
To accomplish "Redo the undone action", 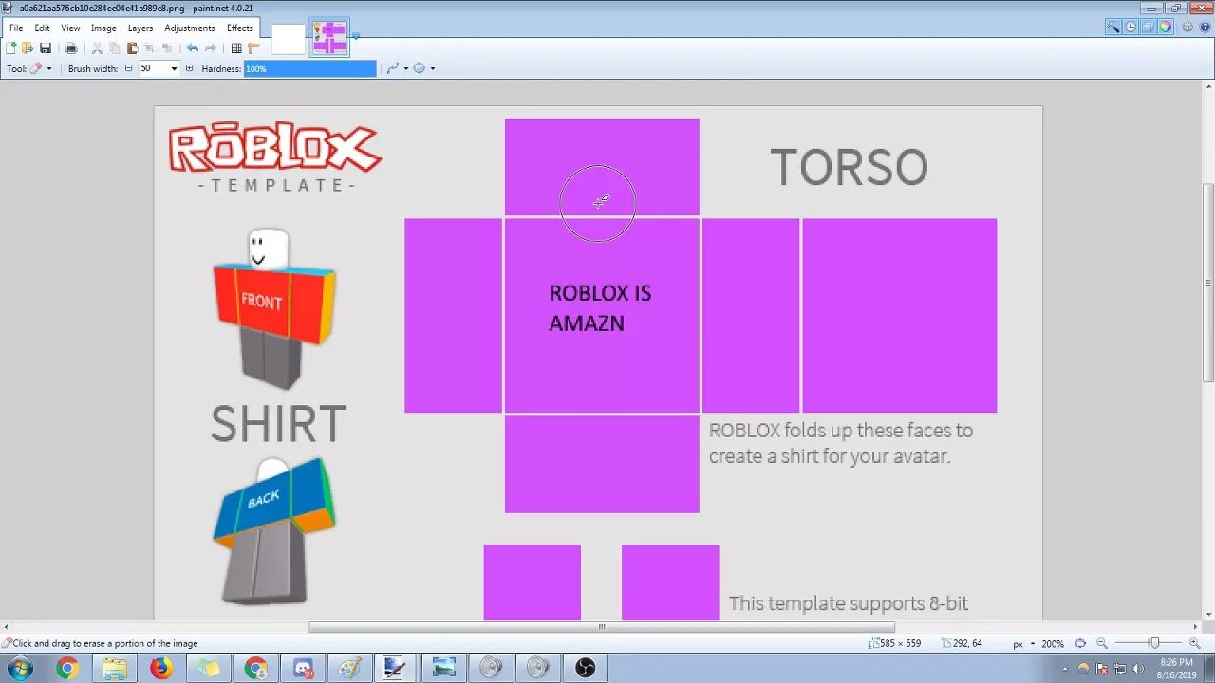I will click(x=211, y=48).
